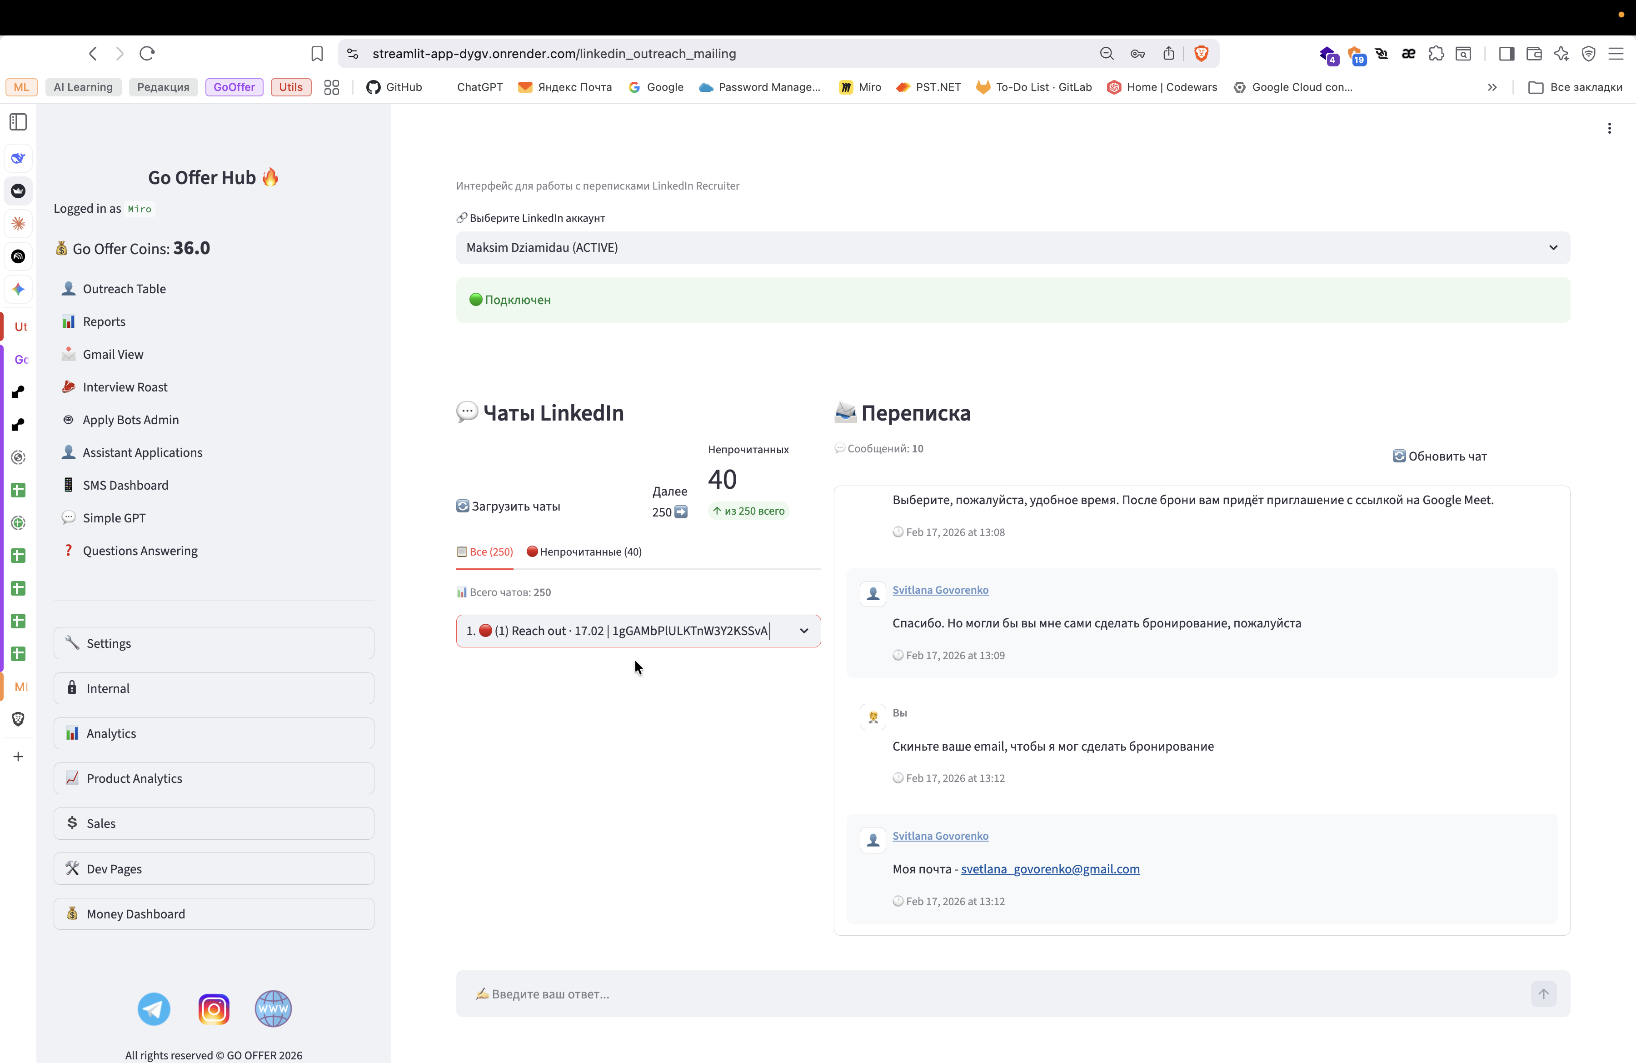
Task: Open the three-dot Streamlit menu
Action: 1609,129
